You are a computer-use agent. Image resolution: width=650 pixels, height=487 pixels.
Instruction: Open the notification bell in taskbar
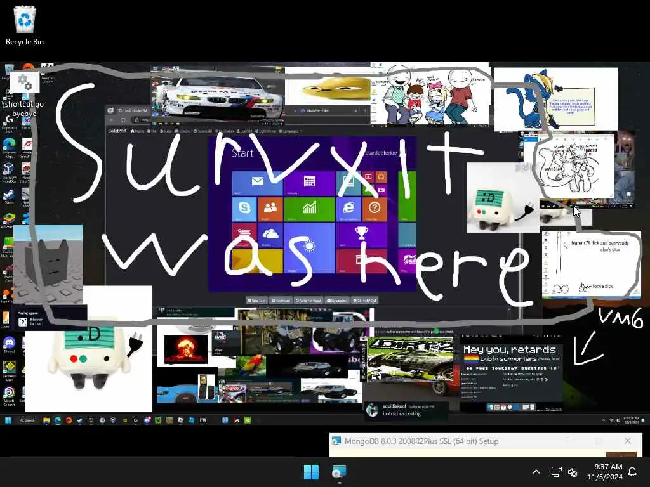(x=633, y=472)
